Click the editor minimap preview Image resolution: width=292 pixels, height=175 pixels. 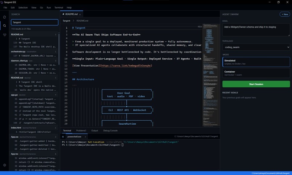click(210, 75)
